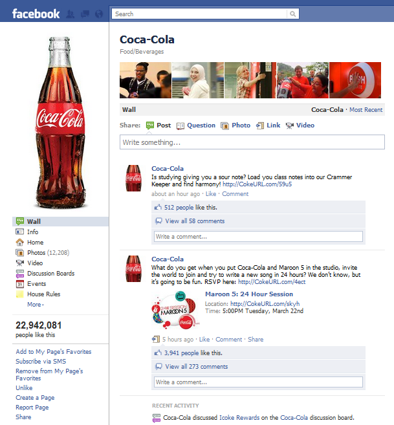The image size is (394, 425).
Task: Click Report Page link
Action: pos(32,408)
